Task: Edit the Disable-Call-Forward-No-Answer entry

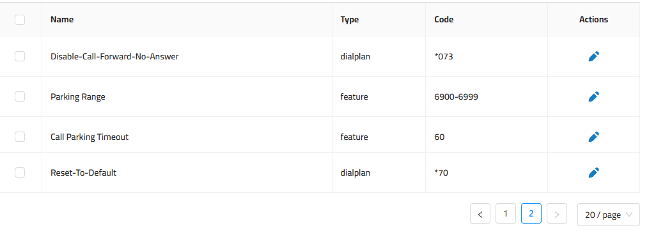Action: [x=593, y=57]
